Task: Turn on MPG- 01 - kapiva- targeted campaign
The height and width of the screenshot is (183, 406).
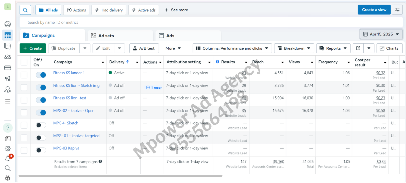Action: pos(41,138)
